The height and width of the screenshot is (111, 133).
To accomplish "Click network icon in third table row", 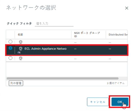I will pyautogui.click(x=21, y=58).
